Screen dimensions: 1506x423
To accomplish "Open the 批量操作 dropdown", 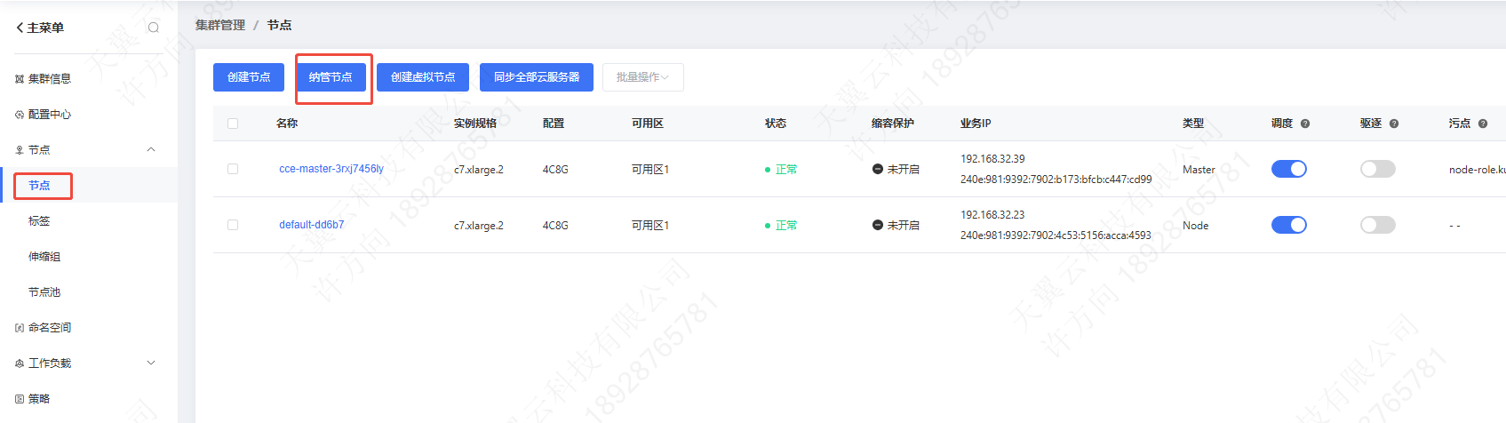I will point(642,77).
